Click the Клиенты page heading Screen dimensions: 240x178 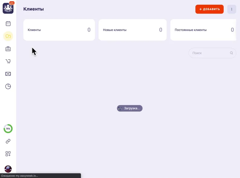click(x=34, y=9)
